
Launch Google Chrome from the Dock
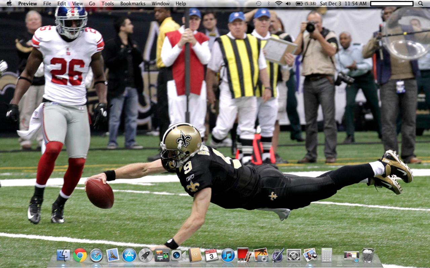[x=80, y=255]
